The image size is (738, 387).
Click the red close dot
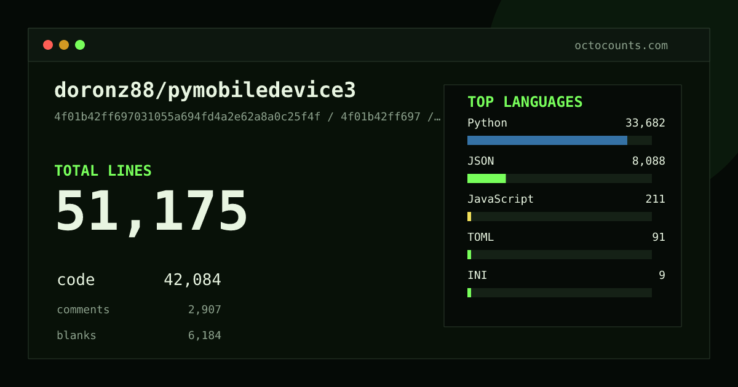coord(48,45)
